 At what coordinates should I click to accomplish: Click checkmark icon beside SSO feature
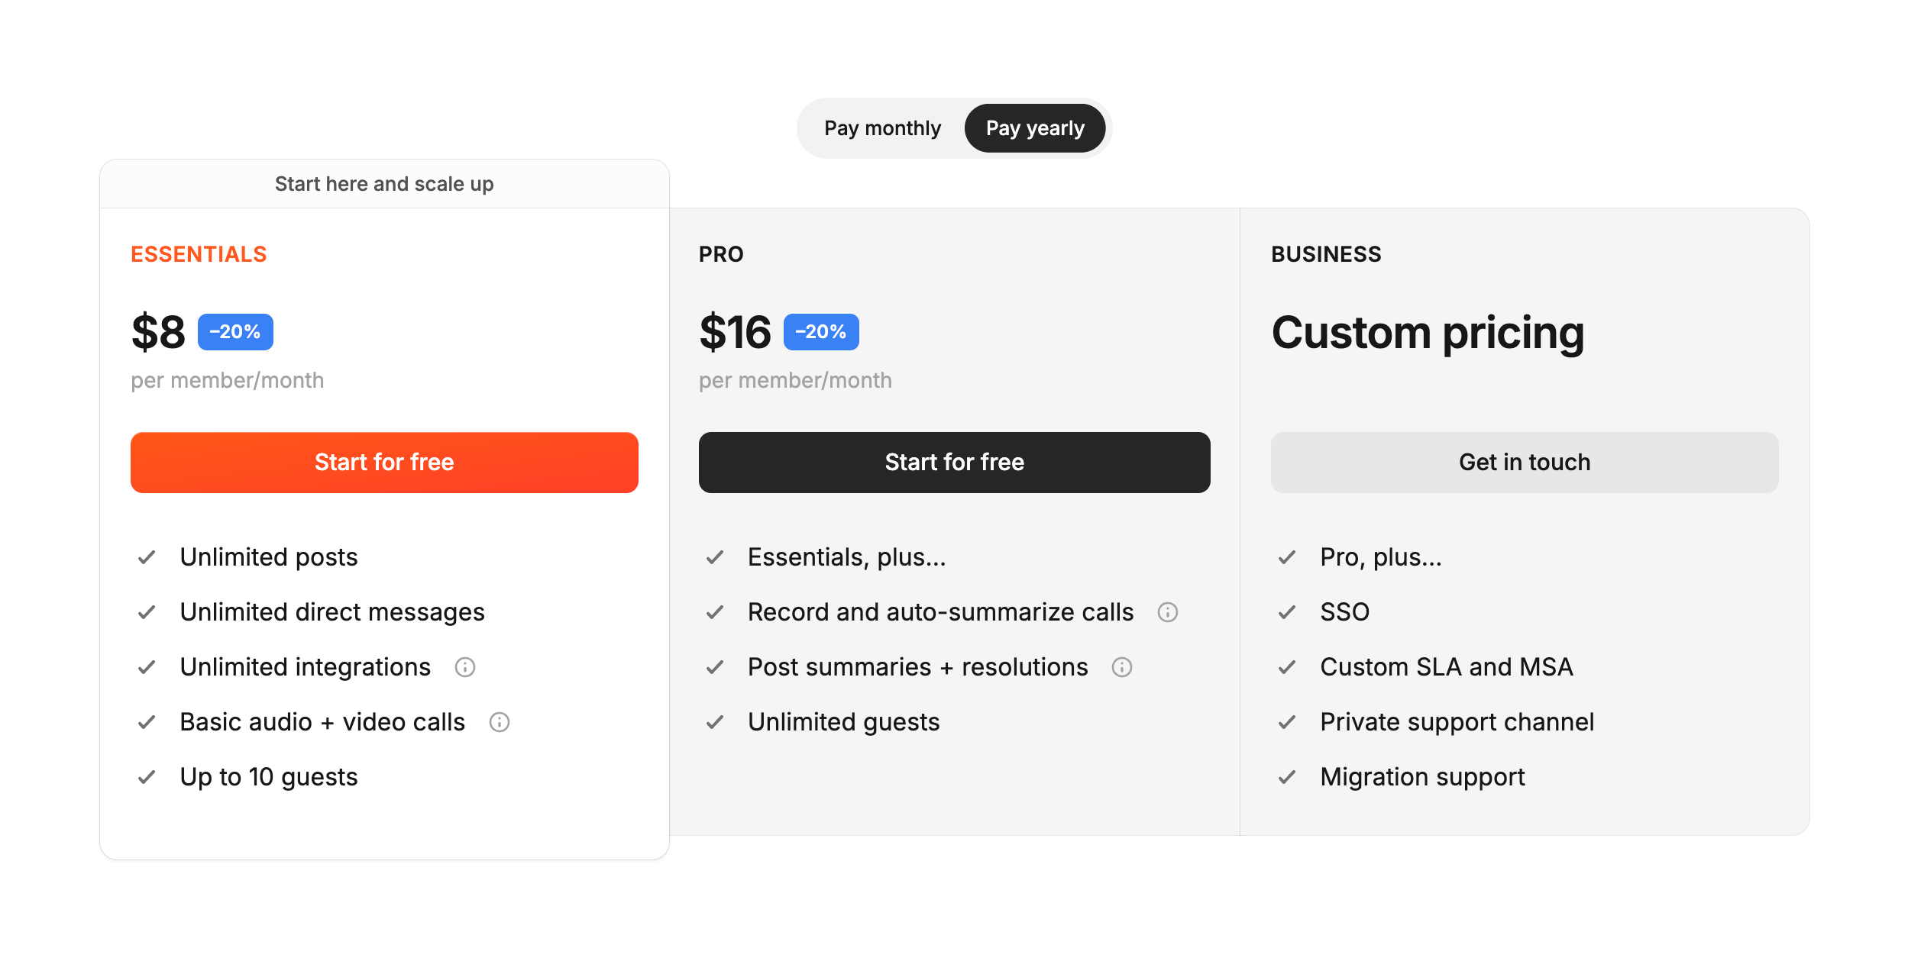(1287, 612)
